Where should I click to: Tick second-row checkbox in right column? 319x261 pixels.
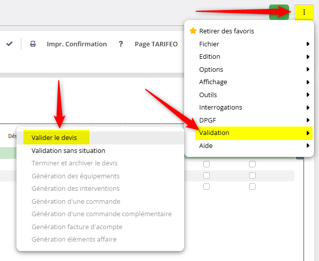[252, 175]
